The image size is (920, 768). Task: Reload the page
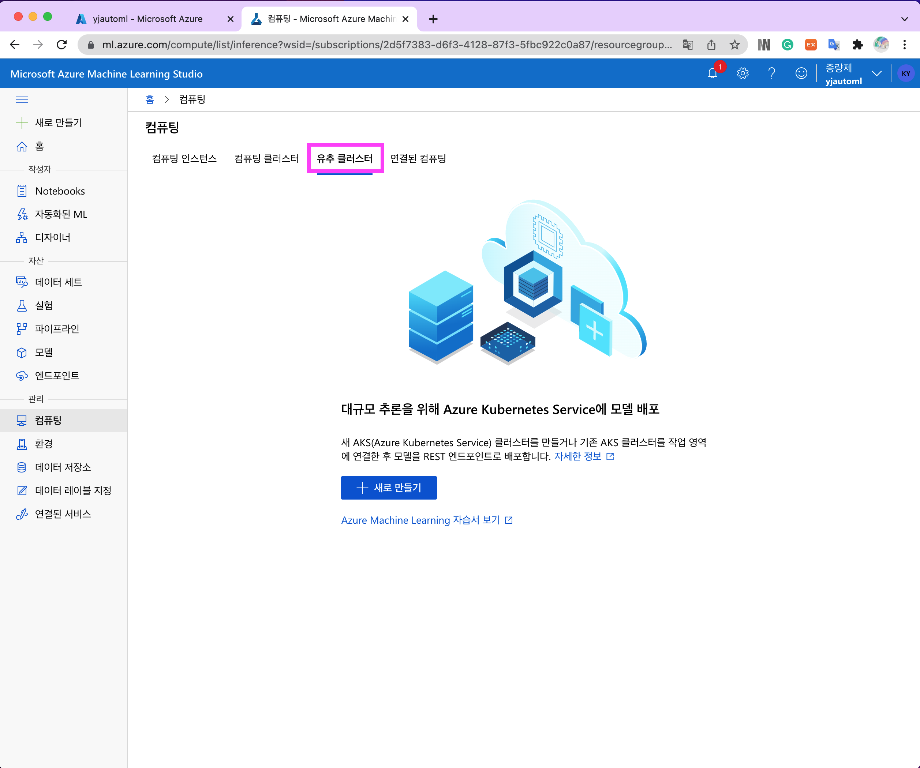coord(62,45)
